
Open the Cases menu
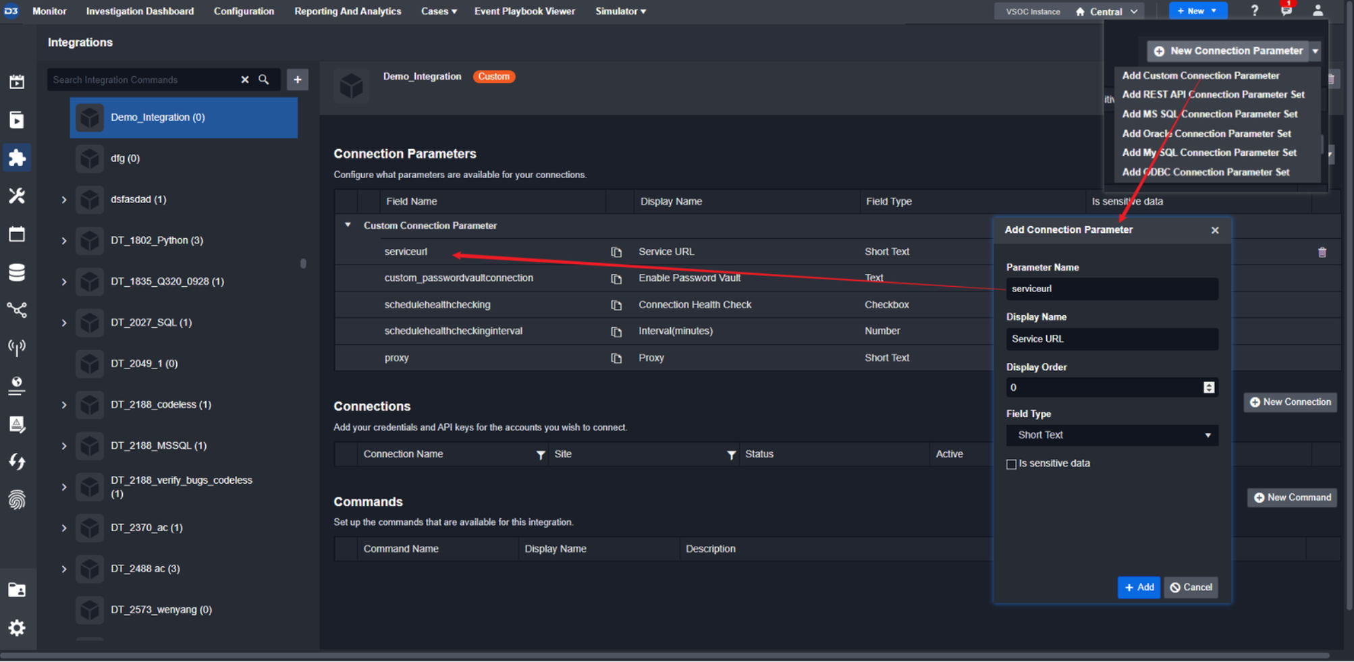tap(439, 11)
